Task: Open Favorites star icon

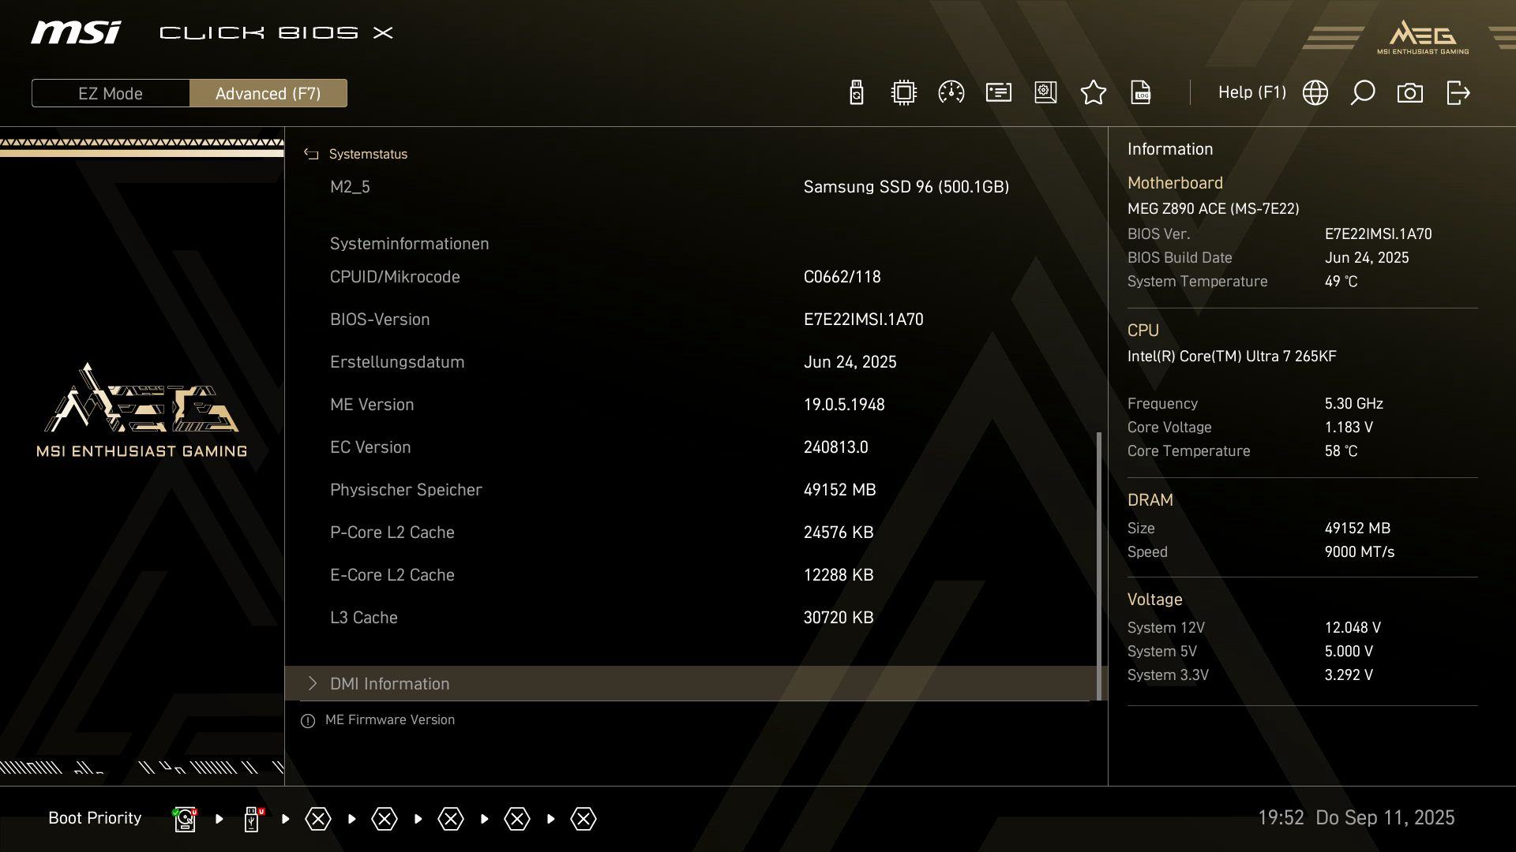Action: [1093, 93]
